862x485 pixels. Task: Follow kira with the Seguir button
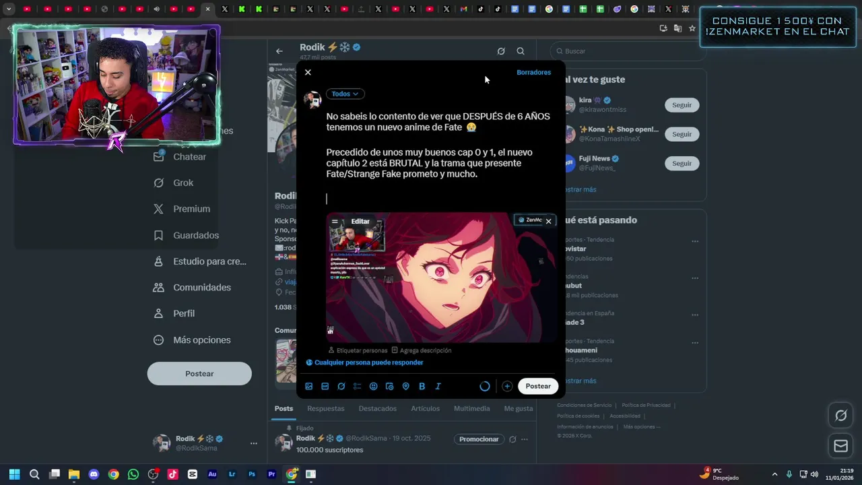click(x=682, y=105)
